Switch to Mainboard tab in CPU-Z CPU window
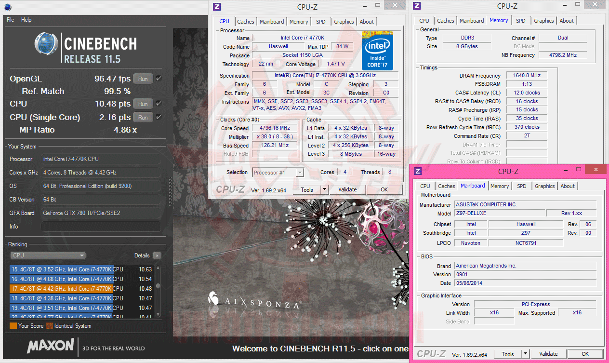609x363 pixels. coord(272,22)
